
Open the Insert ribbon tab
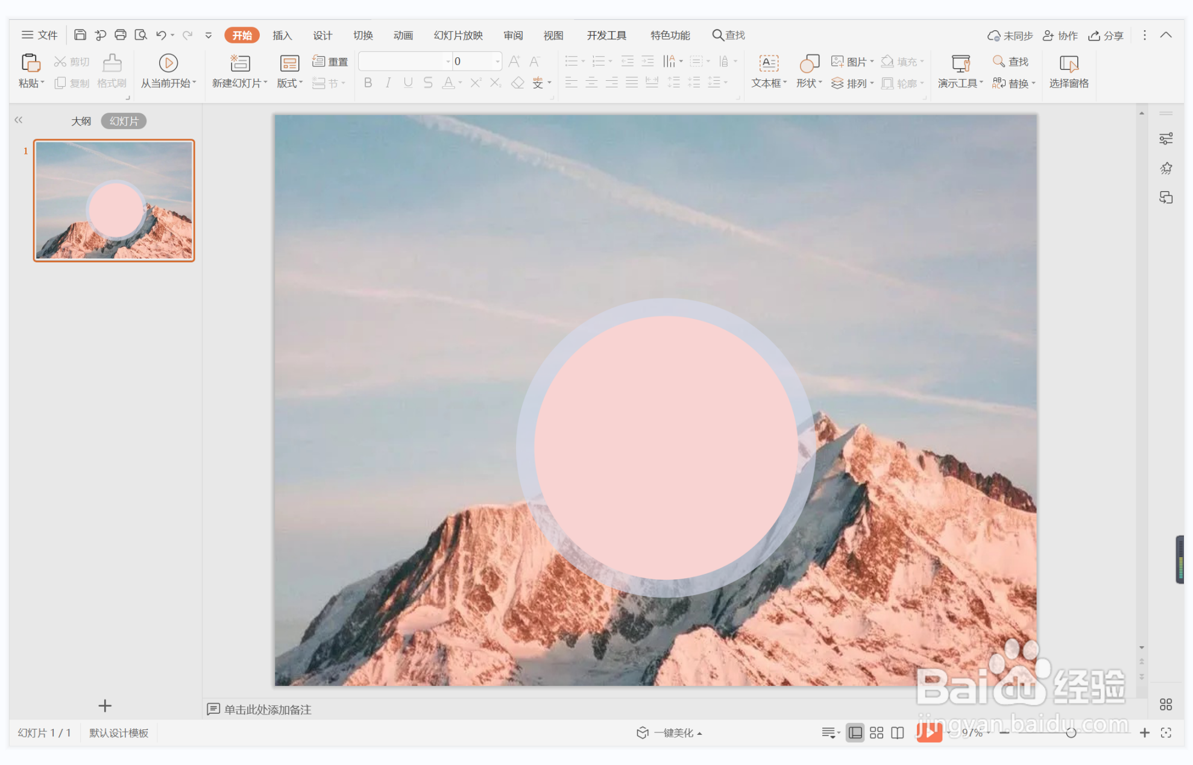click(282, 35)
